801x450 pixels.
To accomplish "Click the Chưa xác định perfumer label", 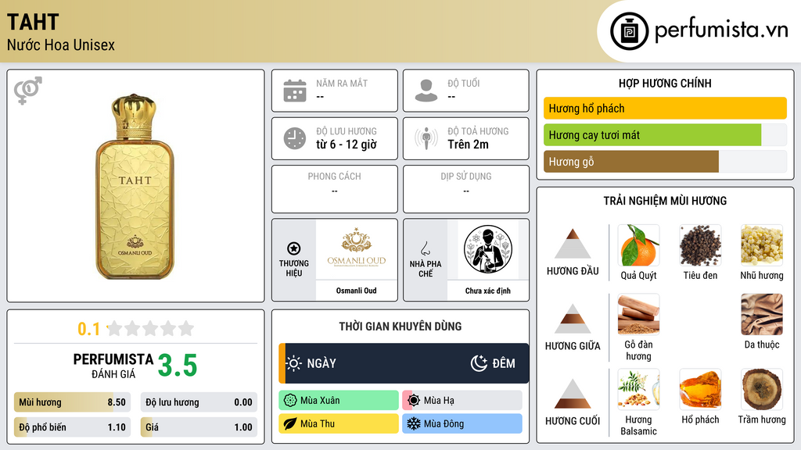I will point(488,291).
